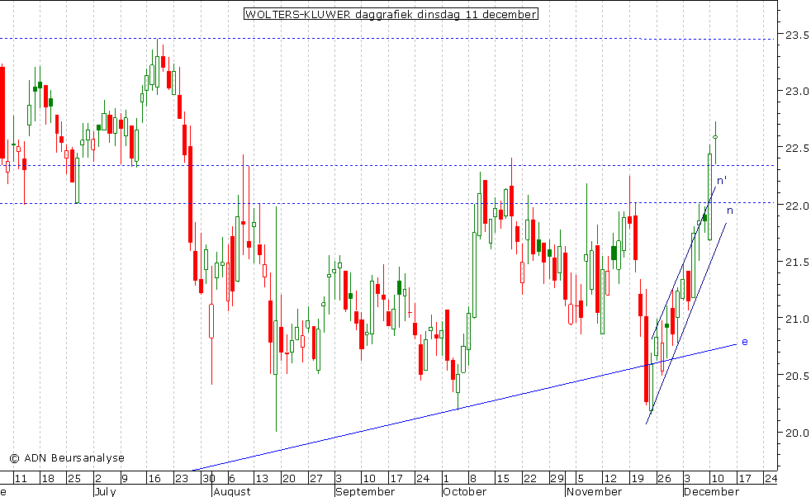811x497 pixels.
Task: Select the December 24 date label
Action: (771, 478)
